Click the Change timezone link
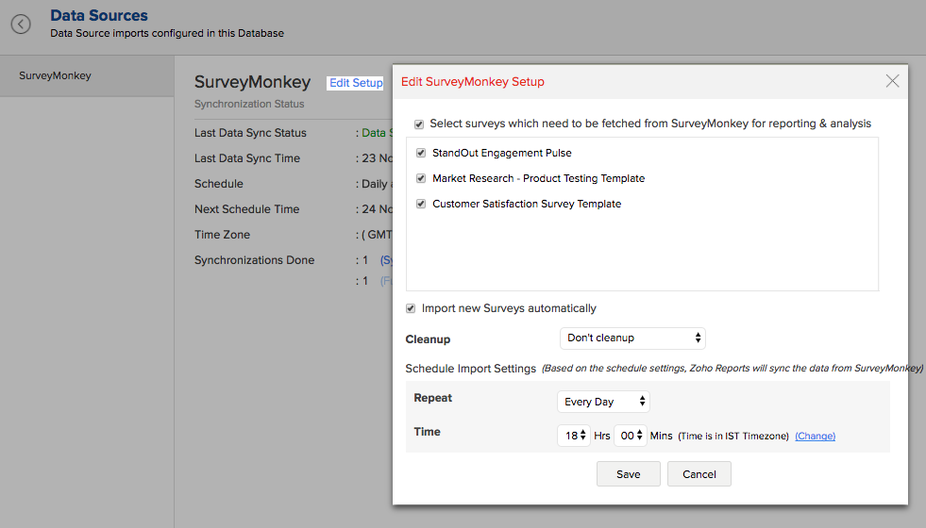This screenshot has width=926, height=528. [815, 436]
